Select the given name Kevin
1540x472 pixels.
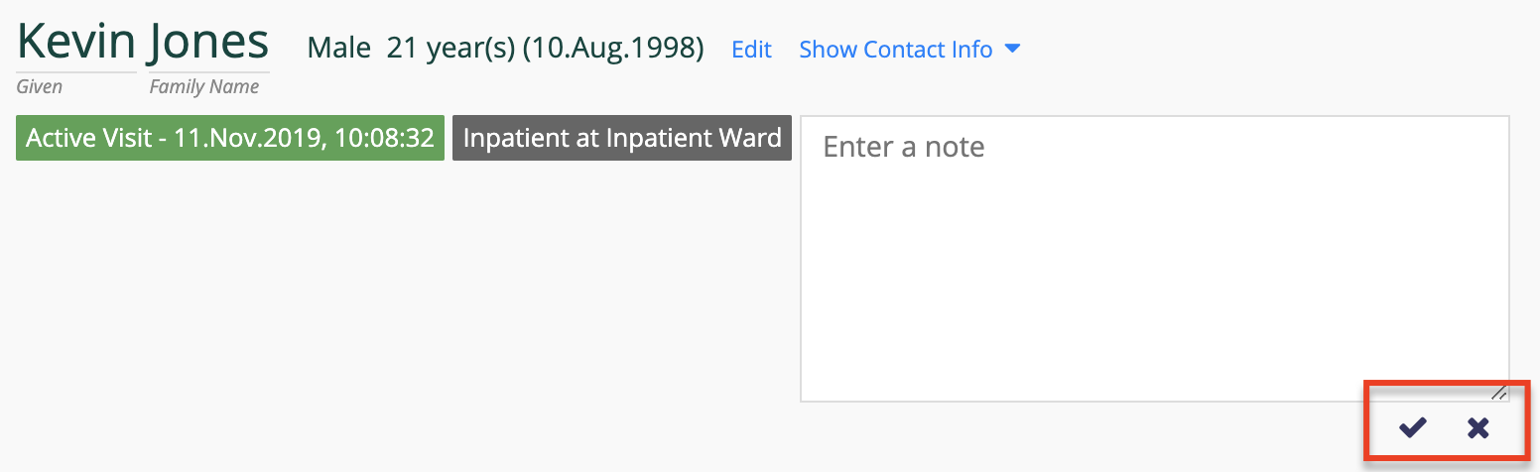pyautogui.click(x=76, y=42)
